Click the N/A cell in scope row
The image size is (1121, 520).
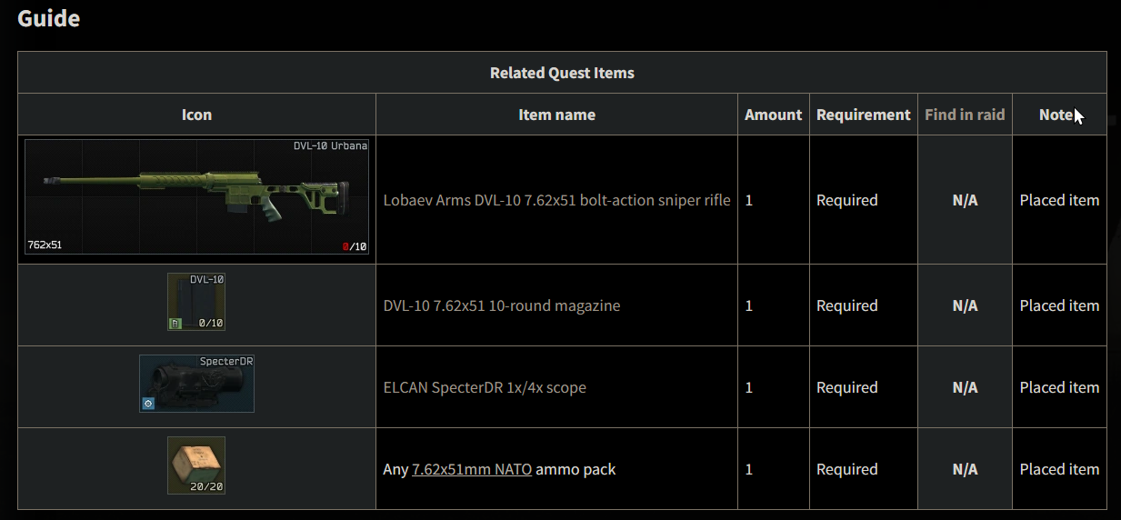click(965, 387)
